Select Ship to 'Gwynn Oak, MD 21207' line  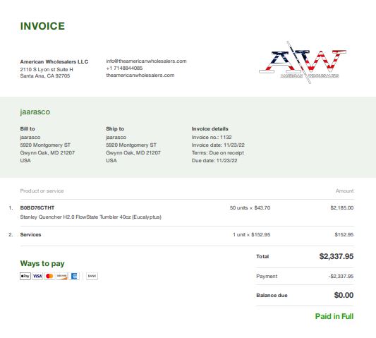click(x=133, y=153)
